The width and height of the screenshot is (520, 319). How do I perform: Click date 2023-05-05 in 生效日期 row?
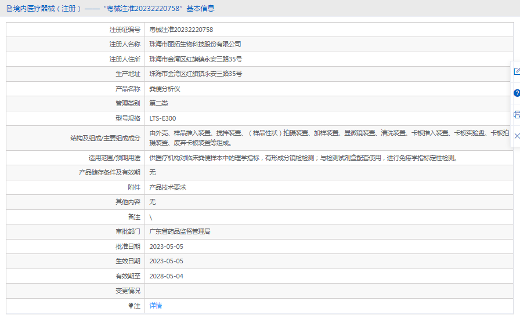(x=166, y=261)
